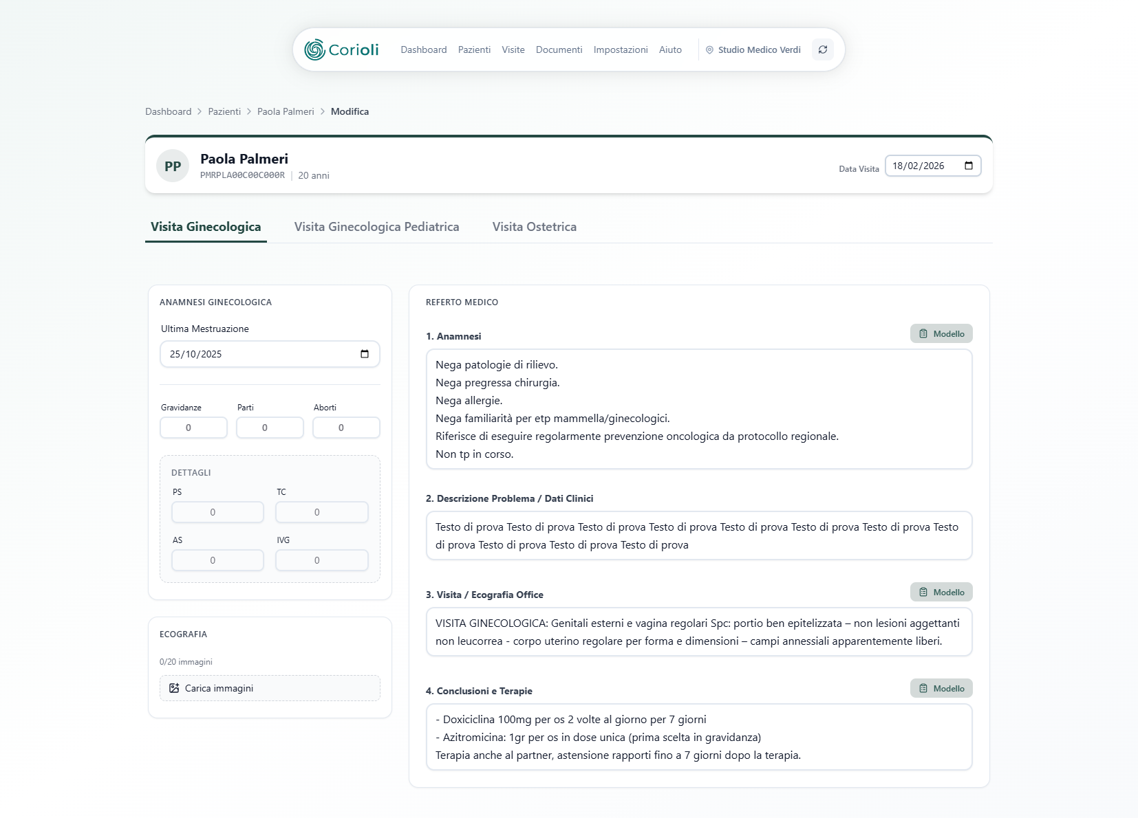Screen dimensions: 1138x818
Task: Switch to Visita Ostetrica tab
Action: (x=535, y=227)
